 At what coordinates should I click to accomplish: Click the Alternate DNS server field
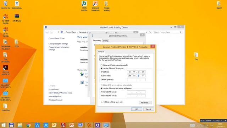click(136, 96)
